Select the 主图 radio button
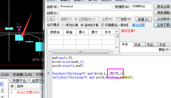This screenshot has width=171, height=98. [99, 19]
